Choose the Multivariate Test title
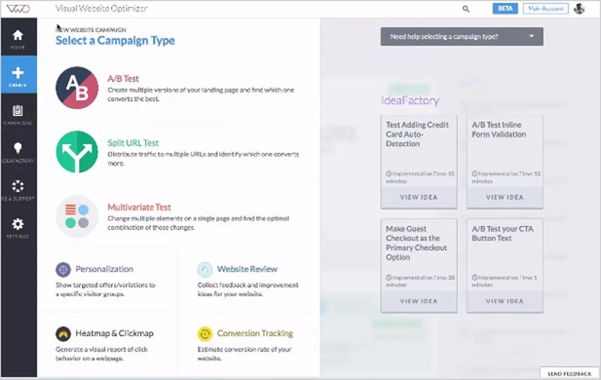This screenshot has height=380, width=601. coord(139,207)
